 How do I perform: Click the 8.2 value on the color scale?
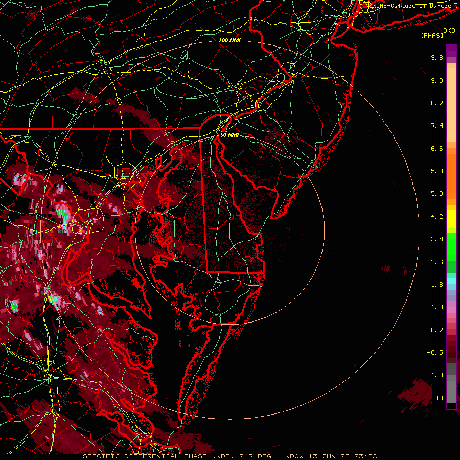pyautogui.click(x=437, y=103)
